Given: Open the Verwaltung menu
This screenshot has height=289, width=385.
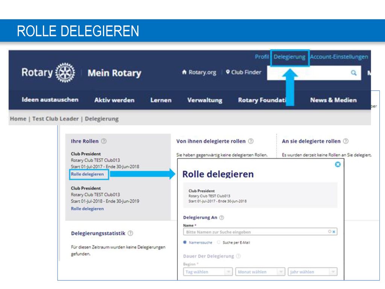Looking at the screenshot, I should 205,100.
